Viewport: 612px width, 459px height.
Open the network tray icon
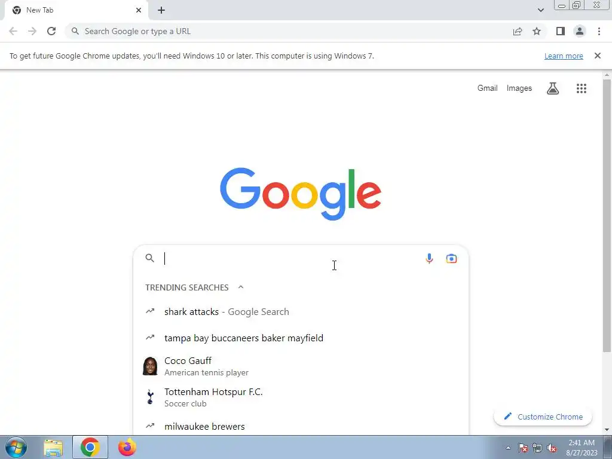pyautogui.click(x=537, y=448)
